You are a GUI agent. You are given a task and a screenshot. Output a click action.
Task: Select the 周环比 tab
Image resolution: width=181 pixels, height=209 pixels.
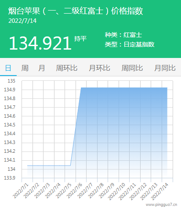point(67,68)
